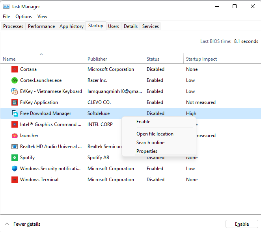261x232 pixels.
Task: Click the Softdeluxe publisher cell
Action: [x=99, y=113]
